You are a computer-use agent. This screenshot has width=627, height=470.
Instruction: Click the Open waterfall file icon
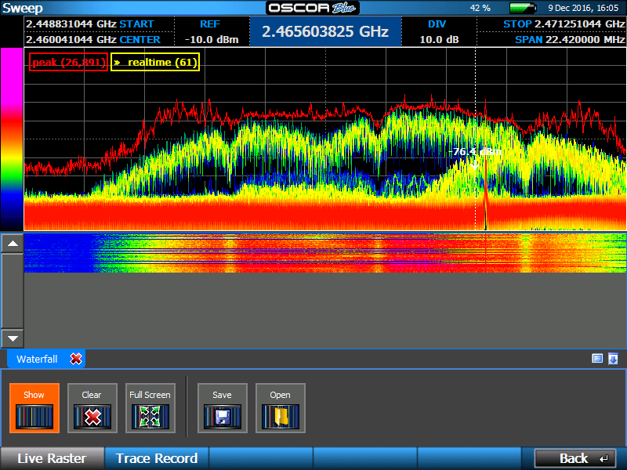pyautogui.click(x=281, y=407)
